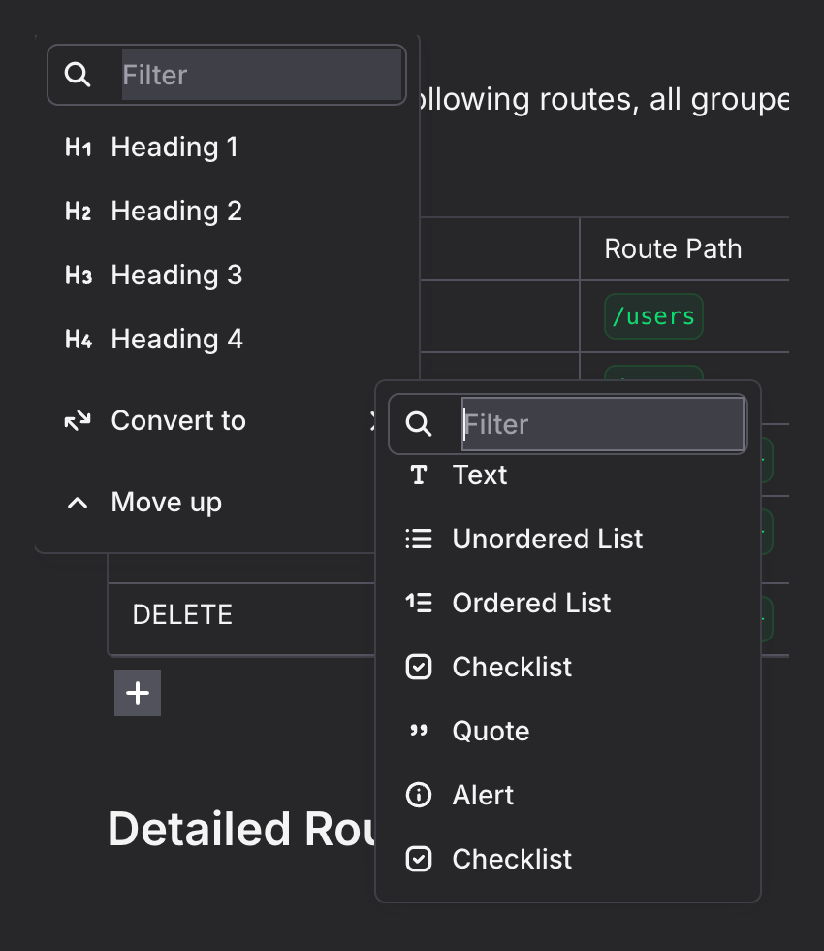Click the Convert to arrows icon
824x951 pixels.
[78, 421]
